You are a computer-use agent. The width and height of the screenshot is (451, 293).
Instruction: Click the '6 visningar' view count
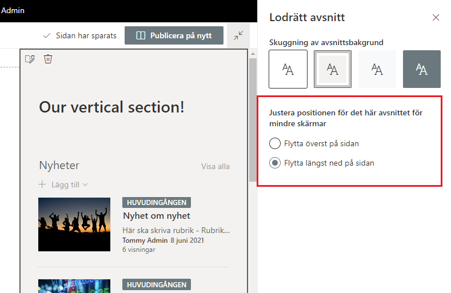point(139,250)
